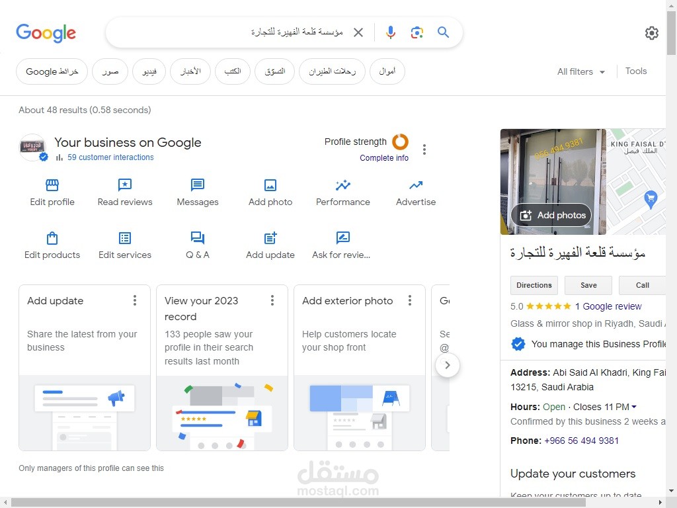Image resolution: width=677 pixels, height=508 pixels.
Task: Click the Google logo
Action: point(46,33)
